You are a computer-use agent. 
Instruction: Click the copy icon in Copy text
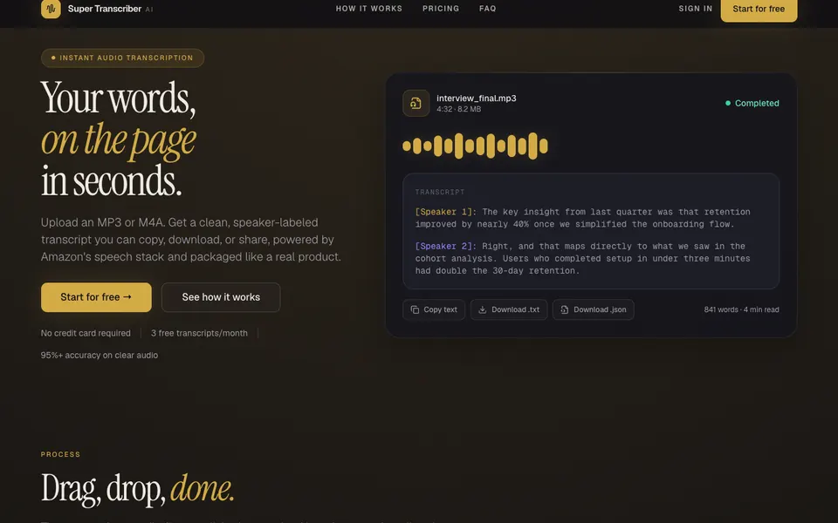(x=415, y=309)
